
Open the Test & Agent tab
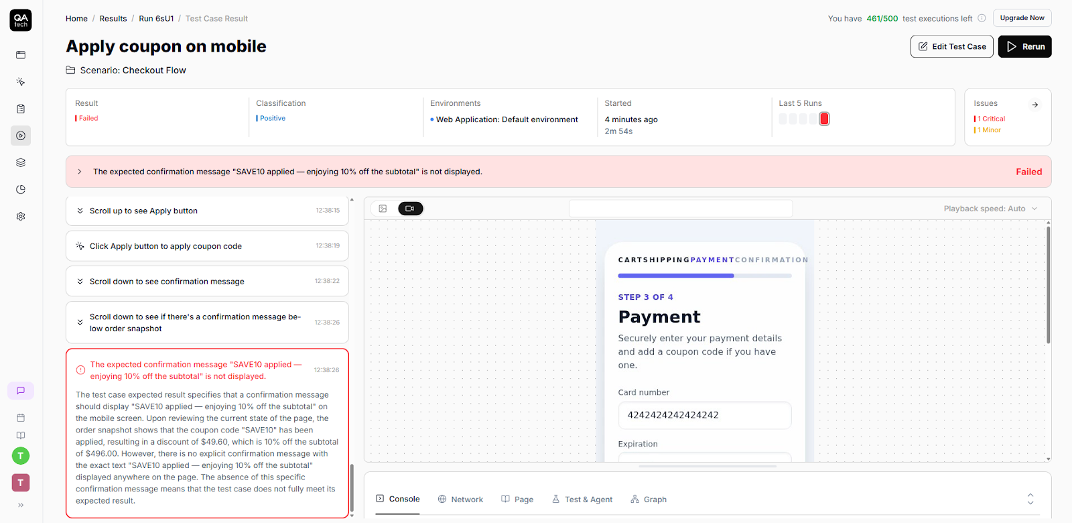point(582,500)
